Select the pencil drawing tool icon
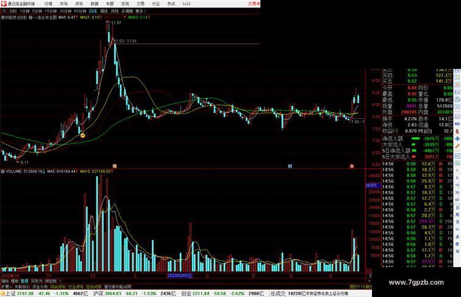Screen dimensions: 461x297 tap(457, 146)
